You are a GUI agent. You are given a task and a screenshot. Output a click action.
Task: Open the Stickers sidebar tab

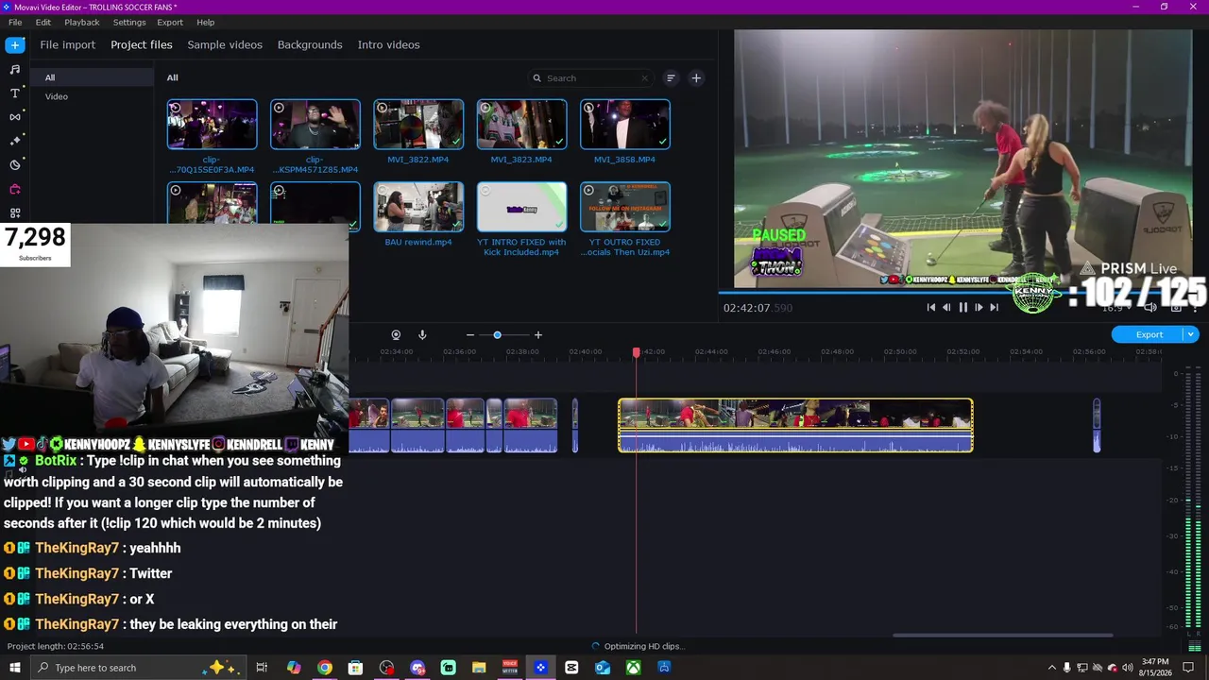(x=15, y=165)
